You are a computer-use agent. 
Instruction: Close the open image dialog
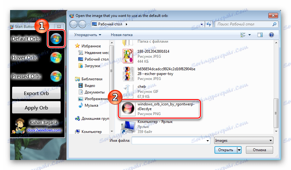click(x=273, y=15)
